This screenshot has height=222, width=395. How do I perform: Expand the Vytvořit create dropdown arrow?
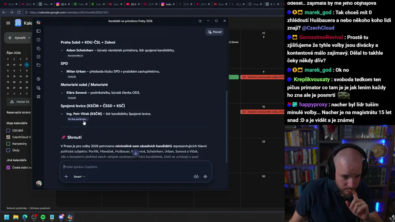click(x=29, y=38)
